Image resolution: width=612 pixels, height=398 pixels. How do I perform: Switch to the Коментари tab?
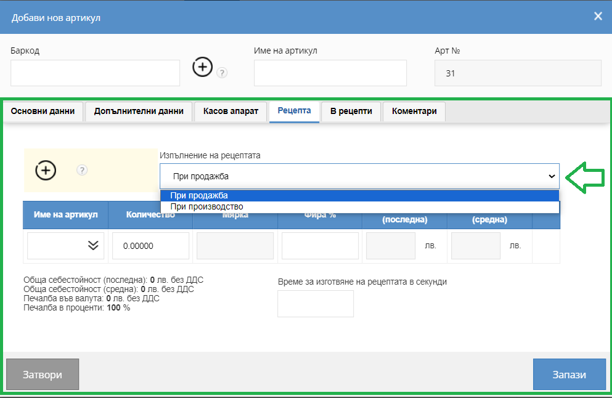[414, 111]
